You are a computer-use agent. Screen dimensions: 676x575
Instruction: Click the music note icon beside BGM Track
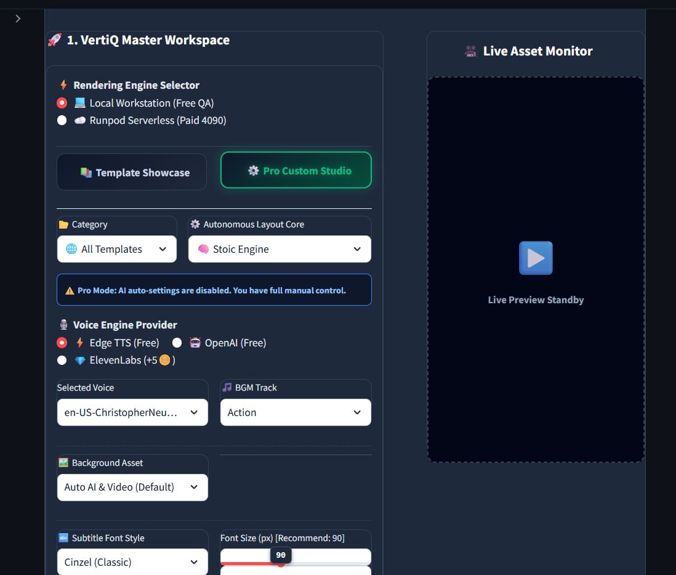click(x=227, y=387)
